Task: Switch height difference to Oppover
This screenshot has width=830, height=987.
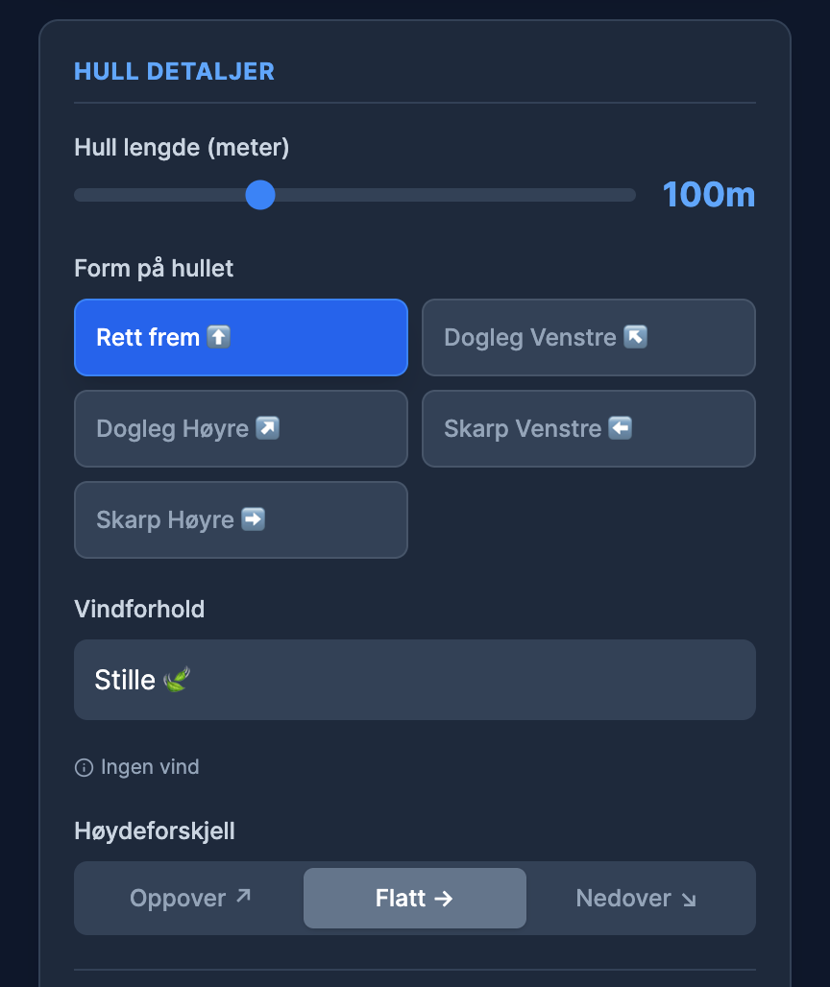Action: click(189, 899)
